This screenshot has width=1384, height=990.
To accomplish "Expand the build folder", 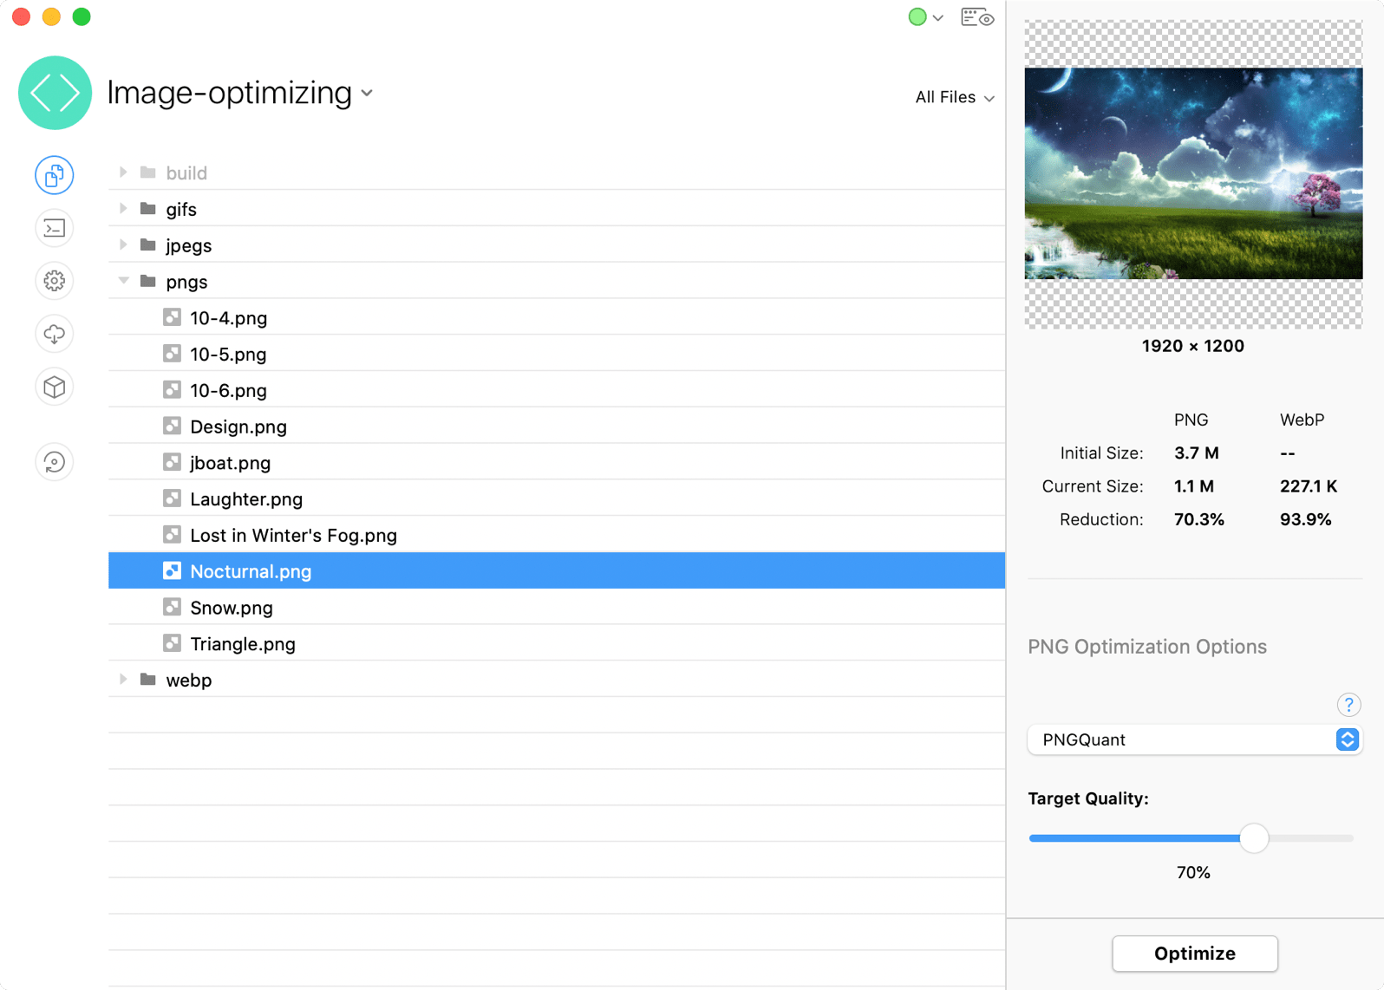I will click(x=123, y=173).
